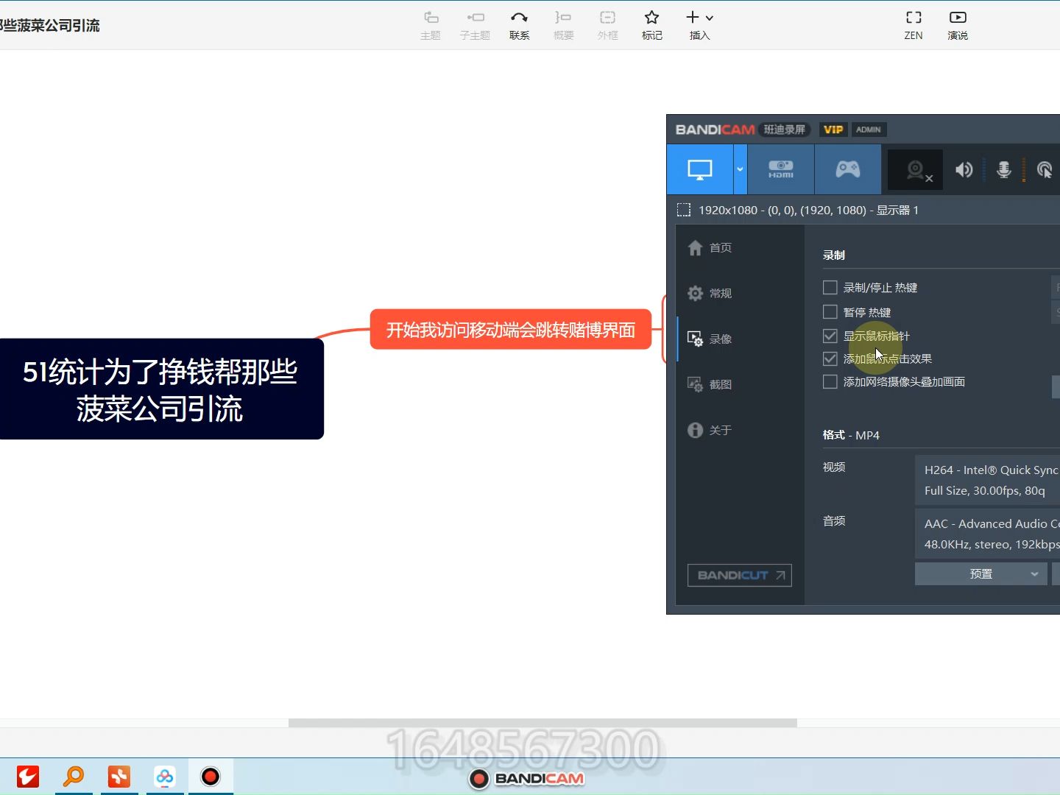Open the 插入 insert menu
The width and height of the screenshot is (1060, 795).
699,25
